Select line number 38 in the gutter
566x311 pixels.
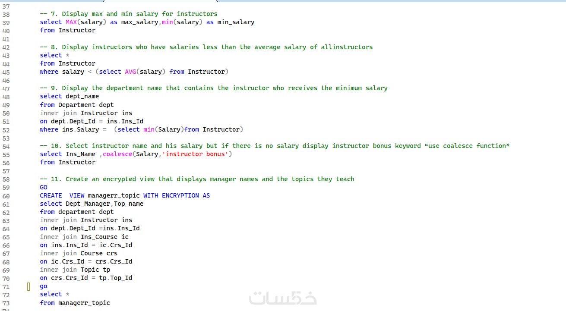coord(6,14)
